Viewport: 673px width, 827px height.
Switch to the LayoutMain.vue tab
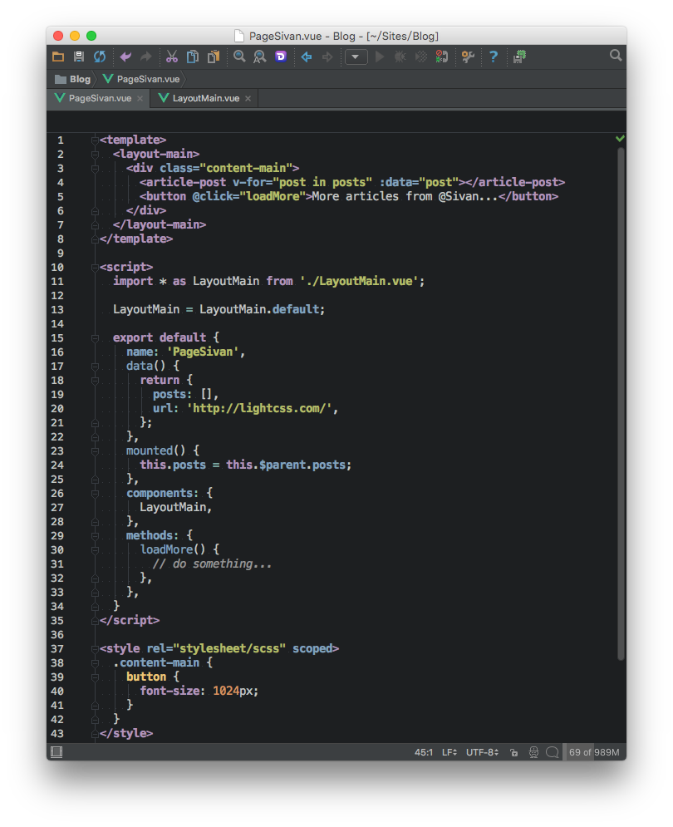click(x=205, y=98)
